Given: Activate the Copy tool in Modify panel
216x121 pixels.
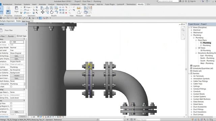Looking at the screenshot, I should tap(47, 12).
